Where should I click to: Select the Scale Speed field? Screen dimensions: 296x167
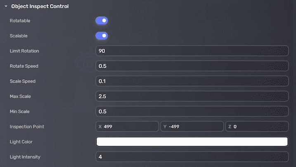pyautogui.click(x=192, y=81)
